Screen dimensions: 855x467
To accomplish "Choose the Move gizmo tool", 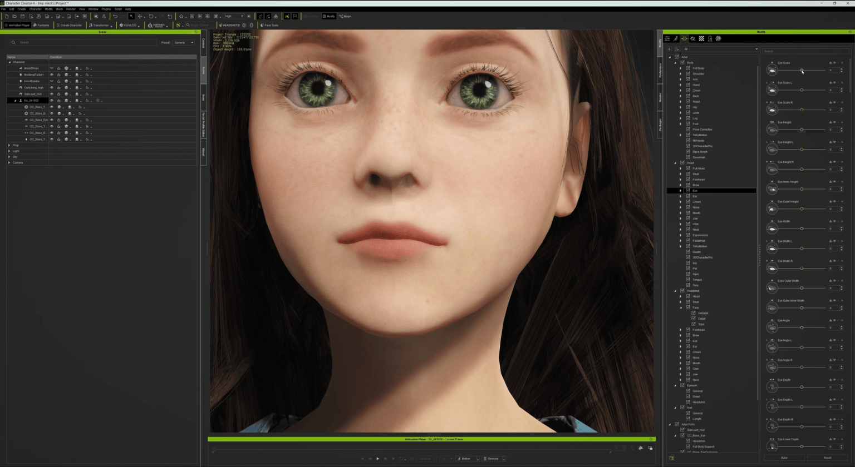I will [140, 16].
